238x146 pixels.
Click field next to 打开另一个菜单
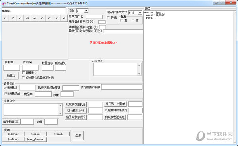(135, 104)
